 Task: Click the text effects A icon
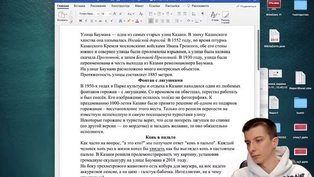point(121,21)
